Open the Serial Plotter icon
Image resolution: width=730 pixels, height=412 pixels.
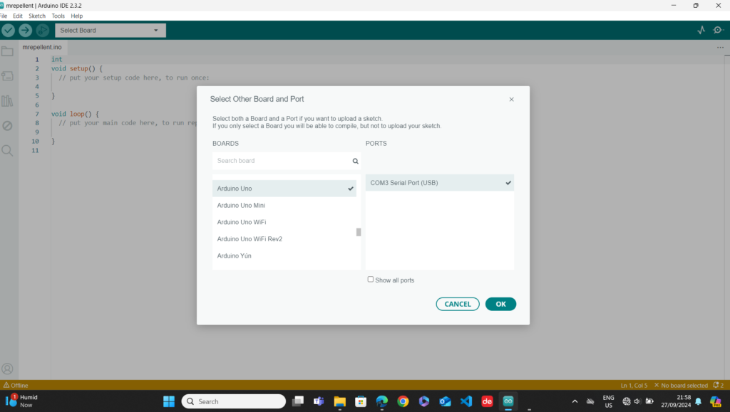pyautogui.click(x=701, y=30)
